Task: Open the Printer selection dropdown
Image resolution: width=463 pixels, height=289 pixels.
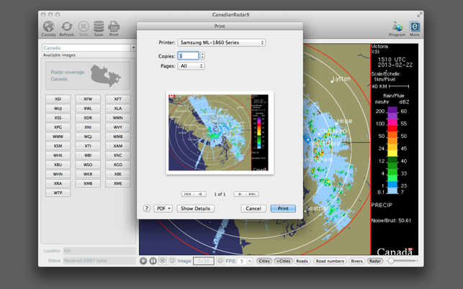Action: coord(222,42)
